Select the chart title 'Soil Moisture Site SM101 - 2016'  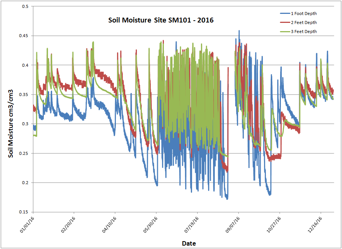[x=161, y=20]
